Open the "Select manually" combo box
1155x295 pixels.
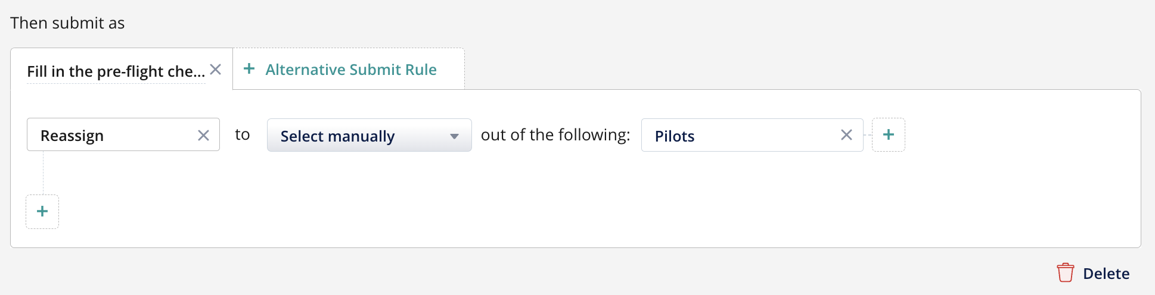pyautogui.click(x=358, y=136)
